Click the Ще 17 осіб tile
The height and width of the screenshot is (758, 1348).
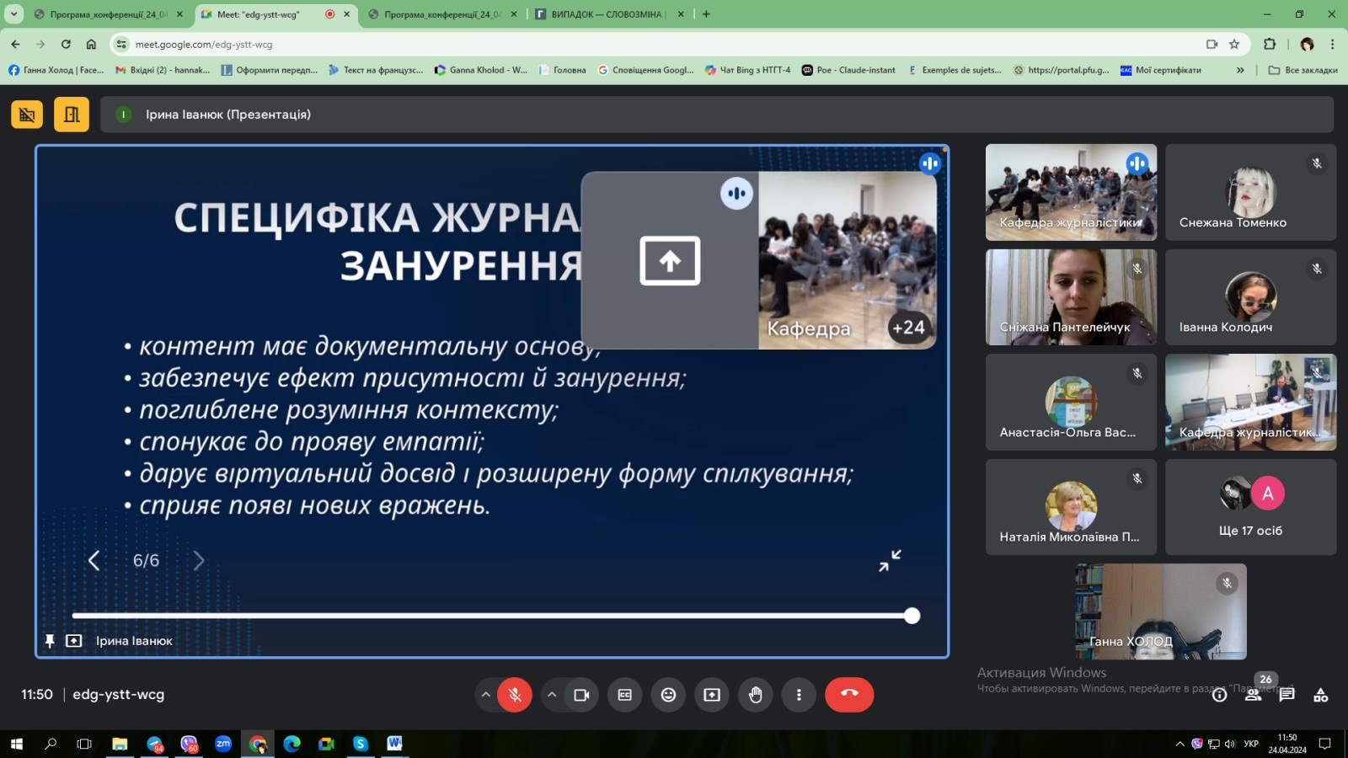pyautogui.click(x=1250, y=507)
